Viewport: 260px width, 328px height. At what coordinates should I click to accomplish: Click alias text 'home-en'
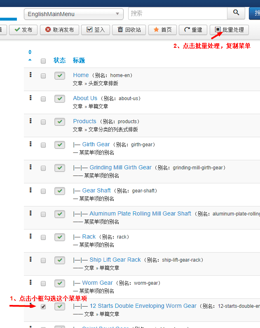(120, 75)
